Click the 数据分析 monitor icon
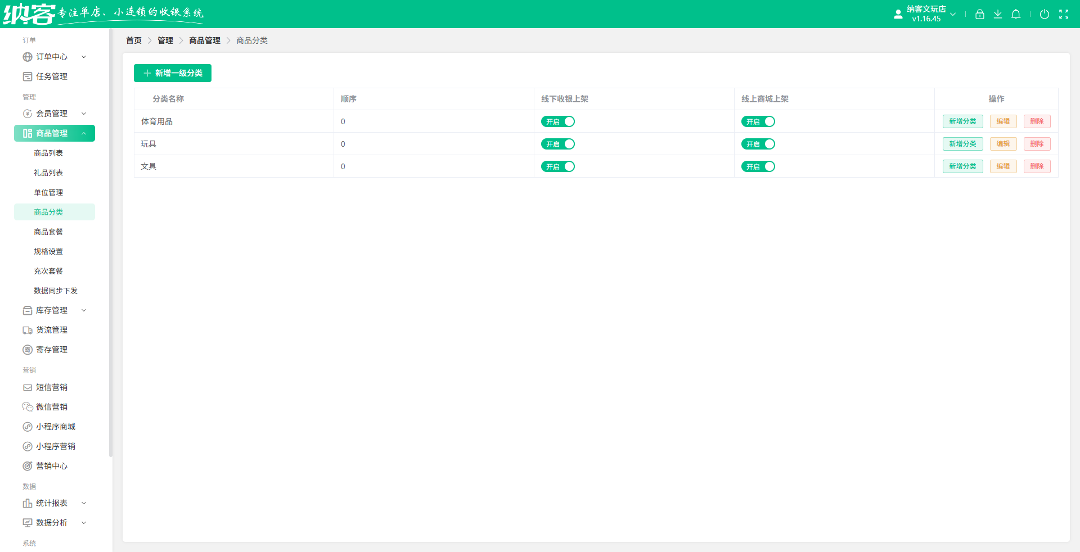 (x=28, y=523)
